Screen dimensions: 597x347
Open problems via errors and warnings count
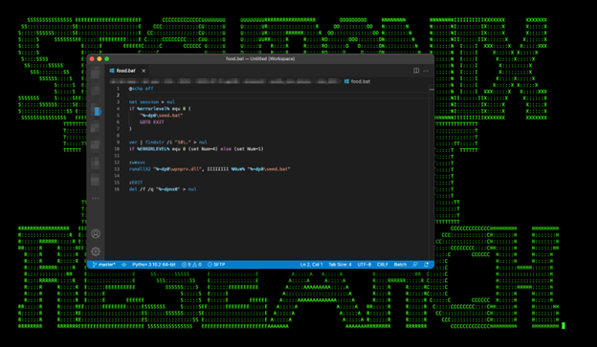click(x=191, y=265)
